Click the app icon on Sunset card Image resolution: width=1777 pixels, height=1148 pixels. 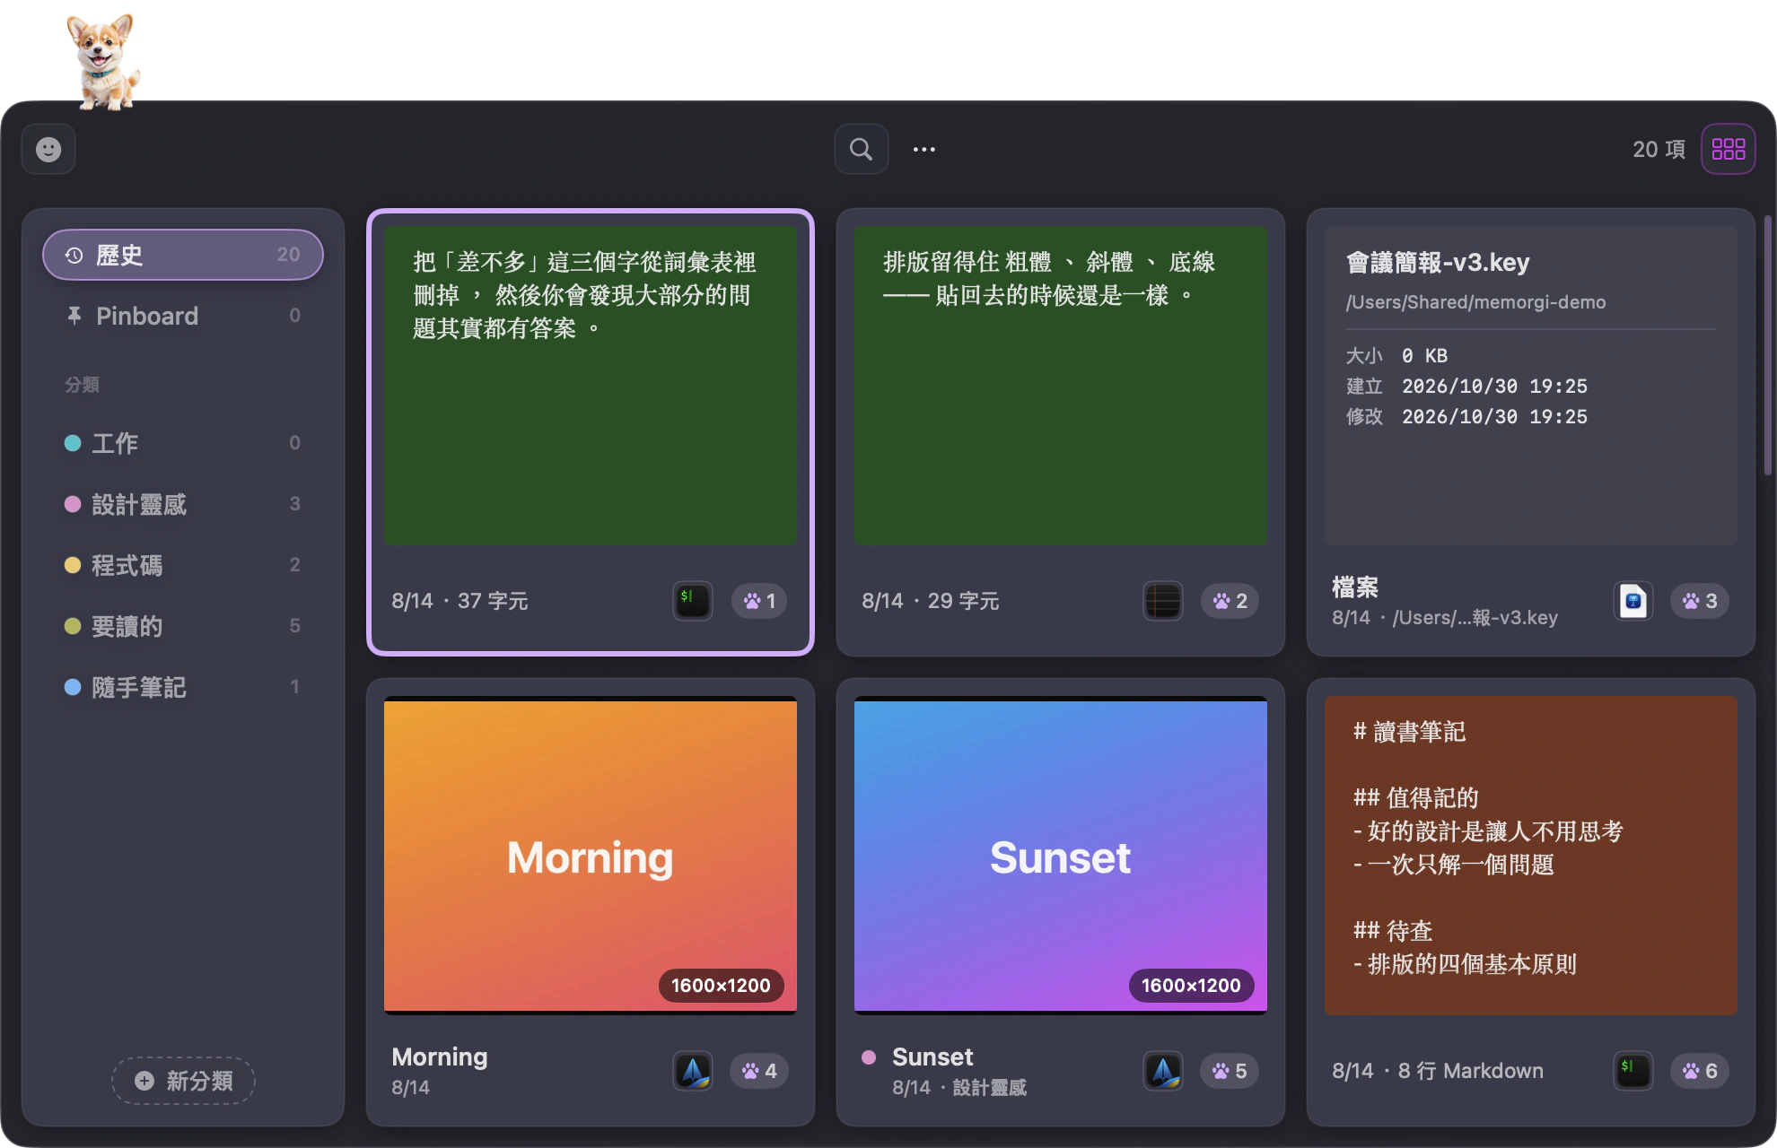tap(1163, 1071)
